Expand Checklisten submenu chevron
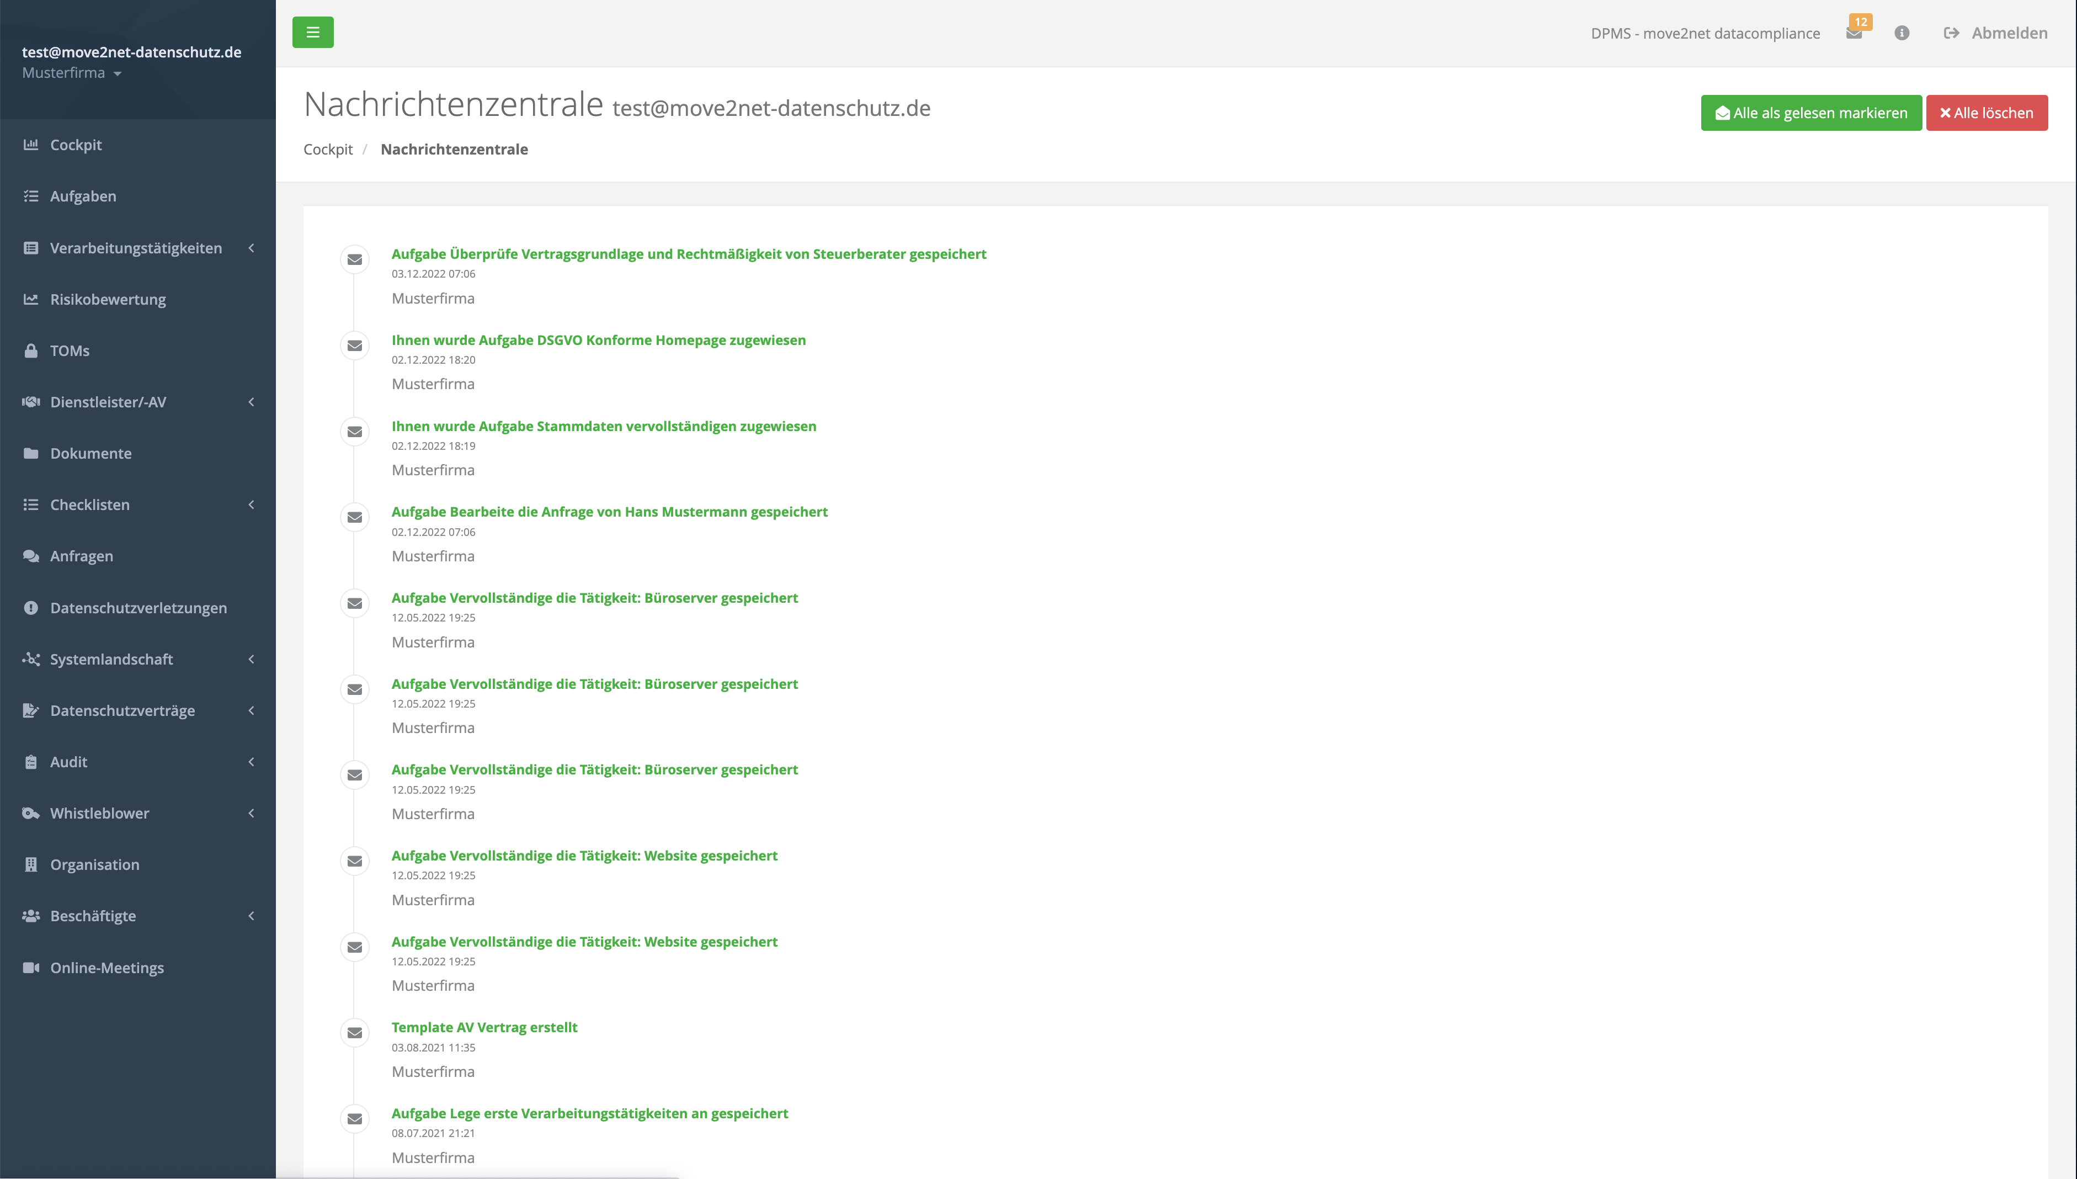 tap(251, 504)
